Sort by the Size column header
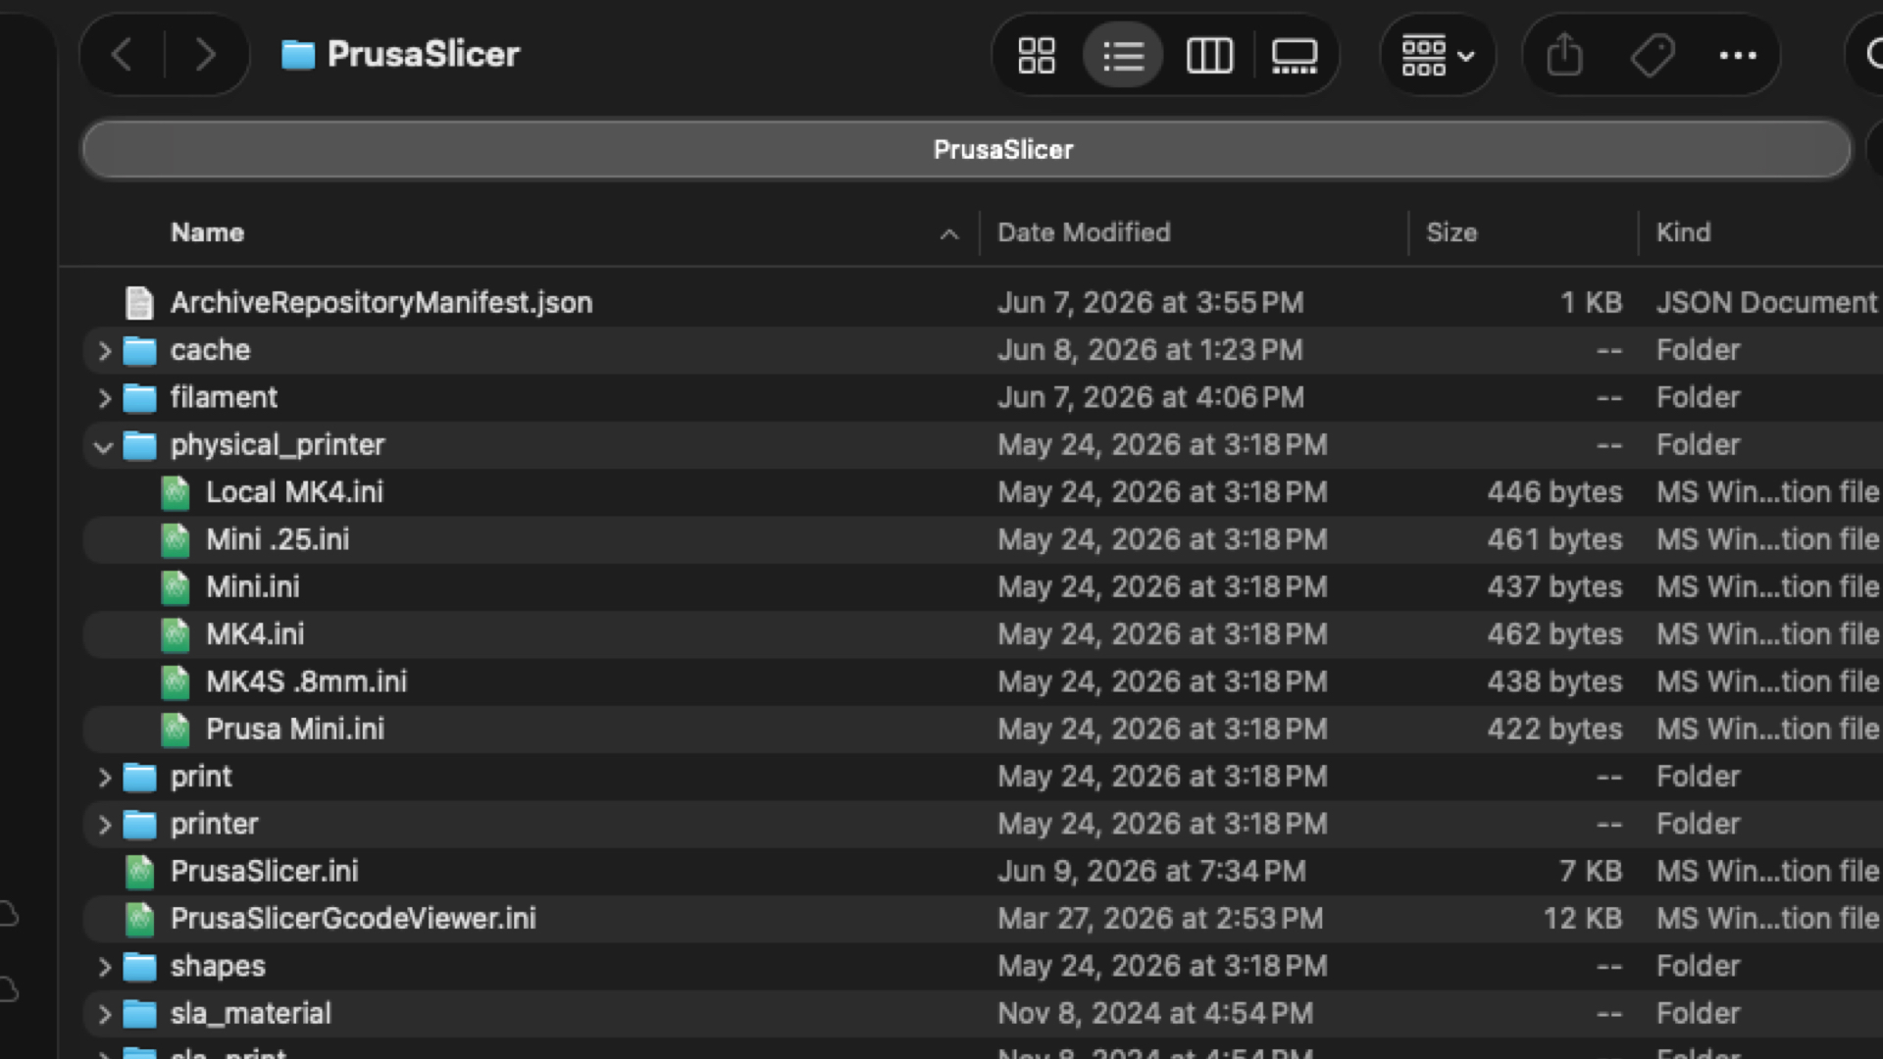Viewport: 1883px width, 1059px height. click(1451, 232)
